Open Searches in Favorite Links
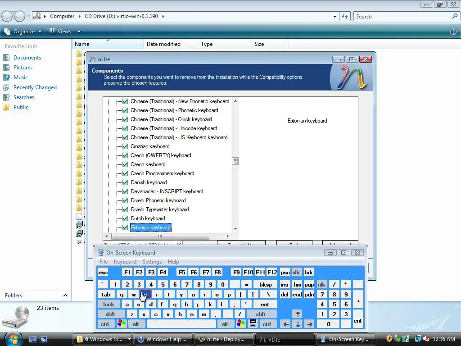 [24, 97]
